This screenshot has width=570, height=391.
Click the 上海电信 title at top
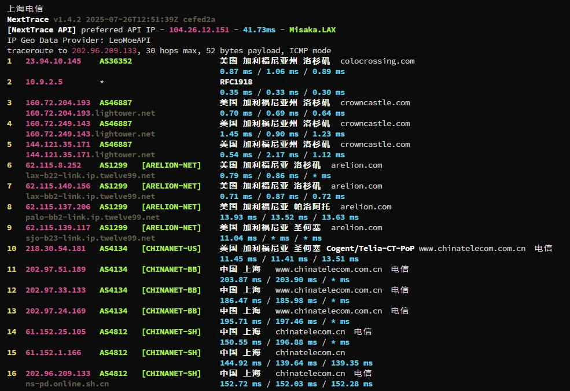coord(24,9)
